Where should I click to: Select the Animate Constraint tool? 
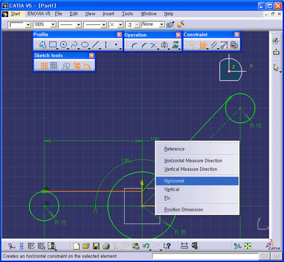(224, 45)
